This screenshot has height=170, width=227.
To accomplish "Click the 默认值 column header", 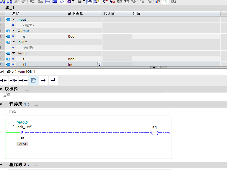I will tap(117, 14).
